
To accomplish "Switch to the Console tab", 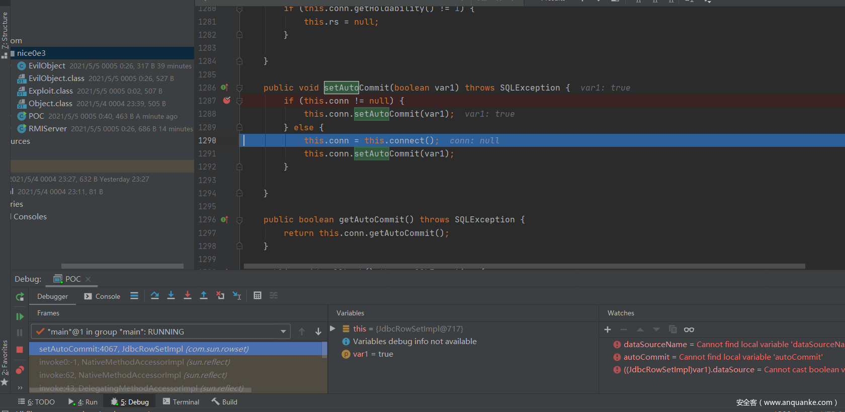I will [x=103, y=296].
